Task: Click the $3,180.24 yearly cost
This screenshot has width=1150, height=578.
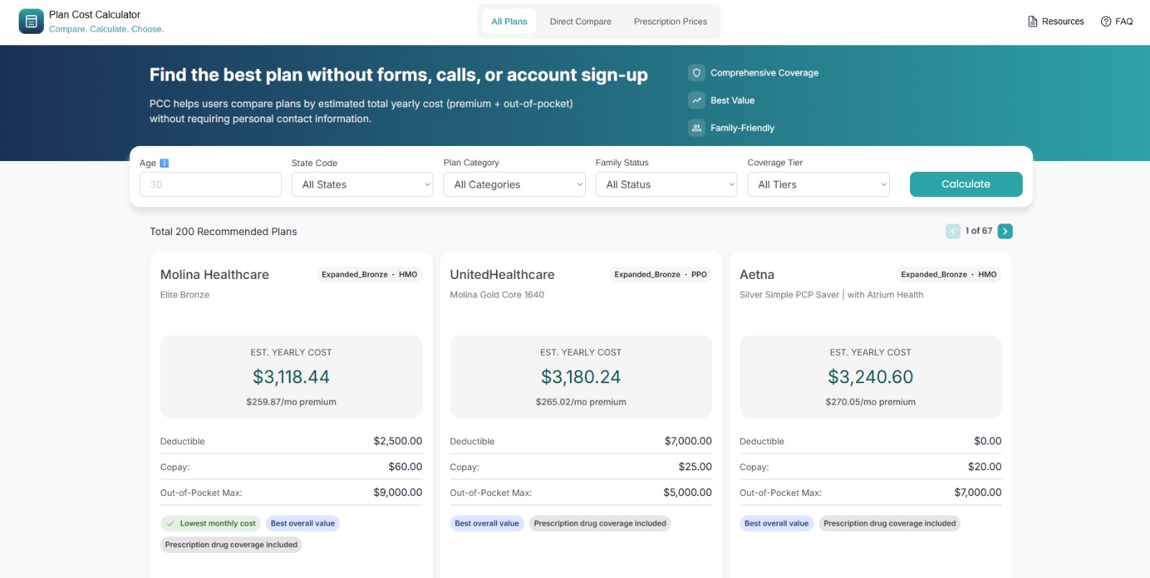Action: click(581, 377)
